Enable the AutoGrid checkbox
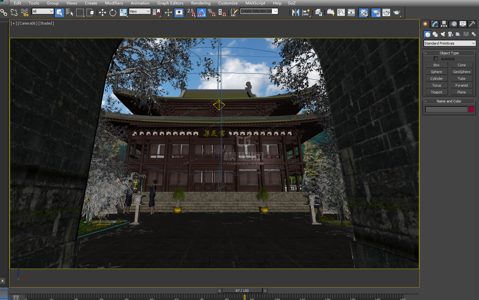The image size is (479, 300). coord(436,59)
